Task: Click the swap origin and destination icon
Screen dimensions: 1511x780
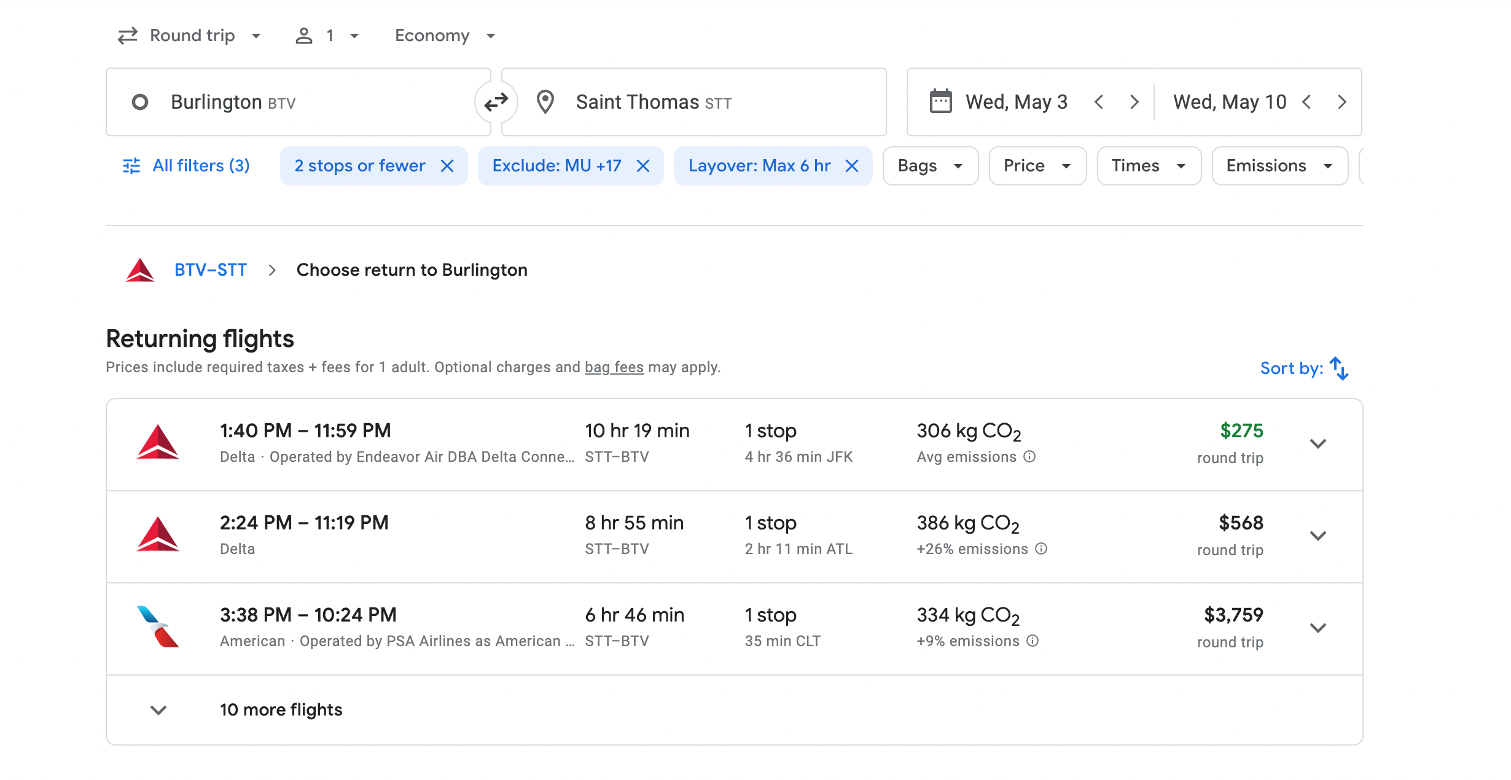Action: (496, 102)
